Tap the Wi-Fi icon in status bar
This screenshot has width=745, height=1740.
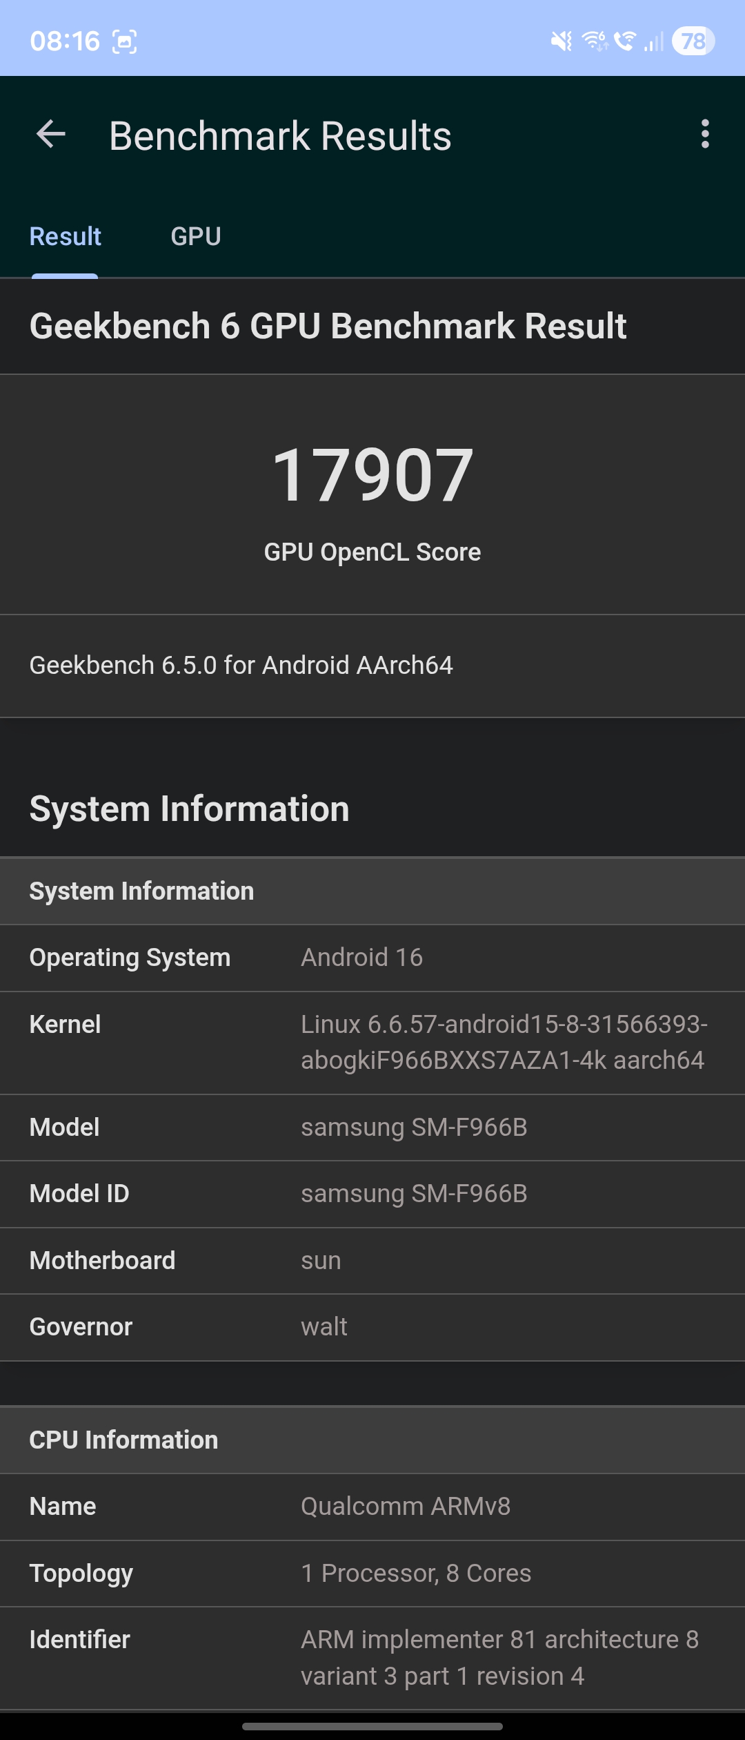pos(595,41)
